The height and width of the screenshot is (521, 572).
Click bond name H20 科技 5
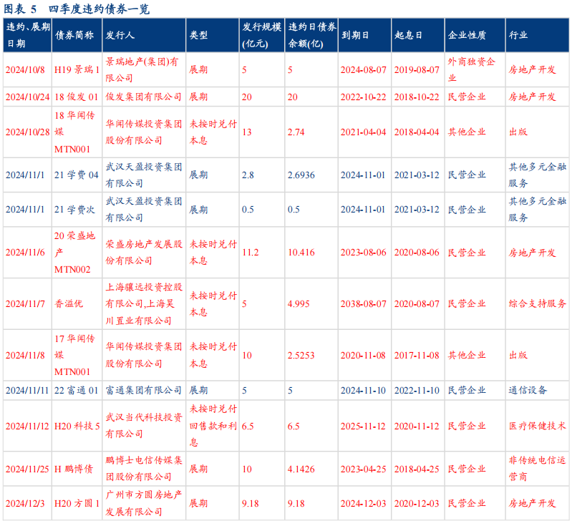pos(77,426)
